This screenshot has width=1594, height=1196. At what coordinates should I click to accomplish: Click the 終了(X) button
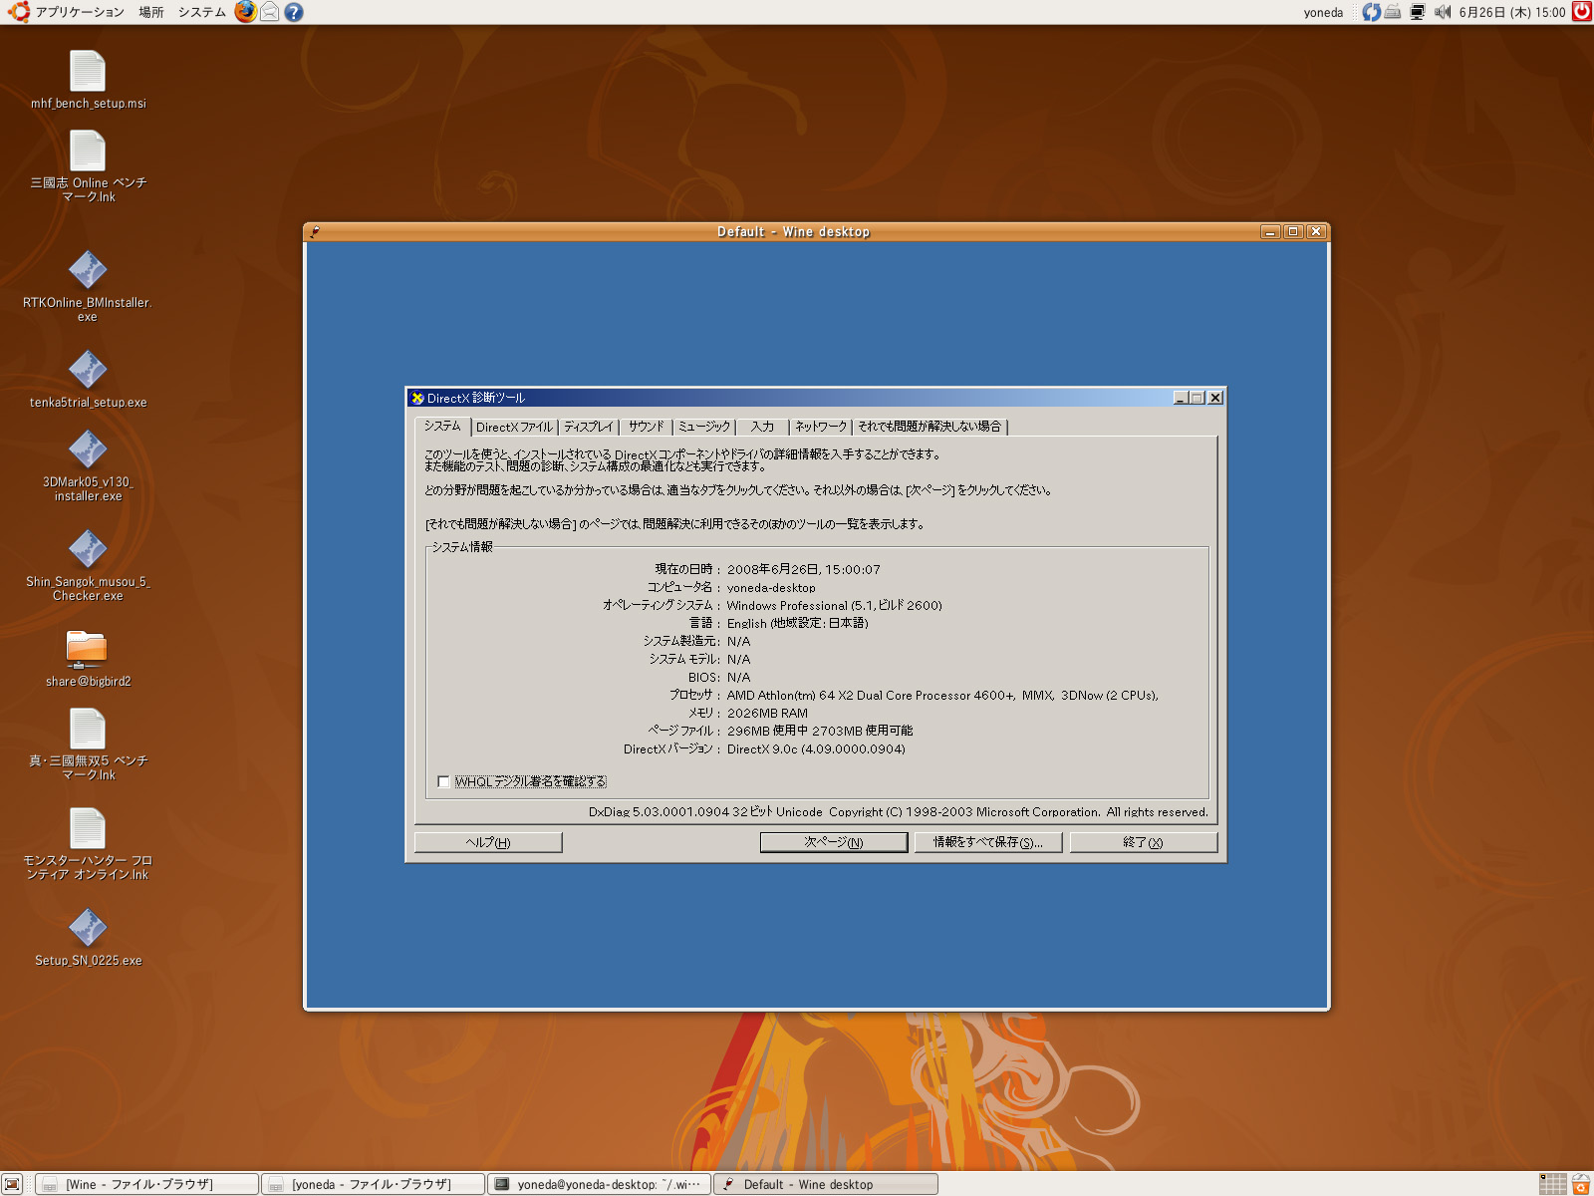[x=1144, y=842]
